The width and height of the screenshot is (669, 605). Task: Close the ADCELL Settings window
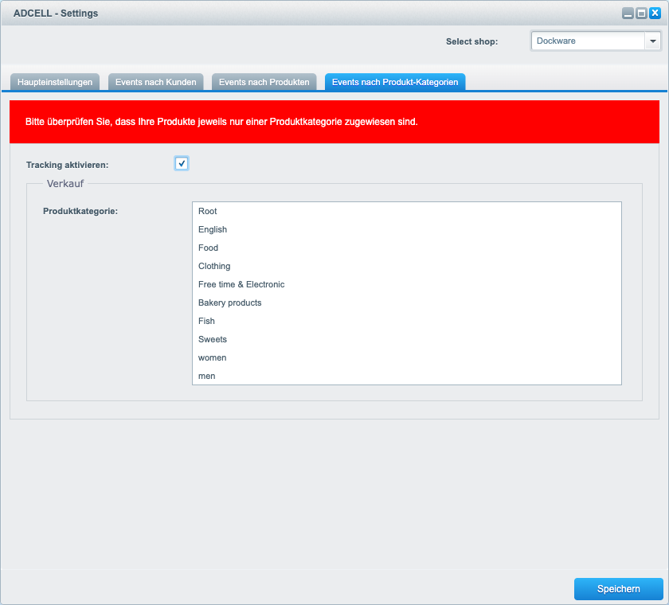pyautogui.click(x=655, y=14)
